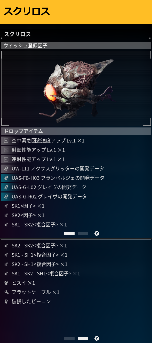Screen dimensions: 152x343
Task: Switch to first page indicator in lower pager
Action: 69,338
